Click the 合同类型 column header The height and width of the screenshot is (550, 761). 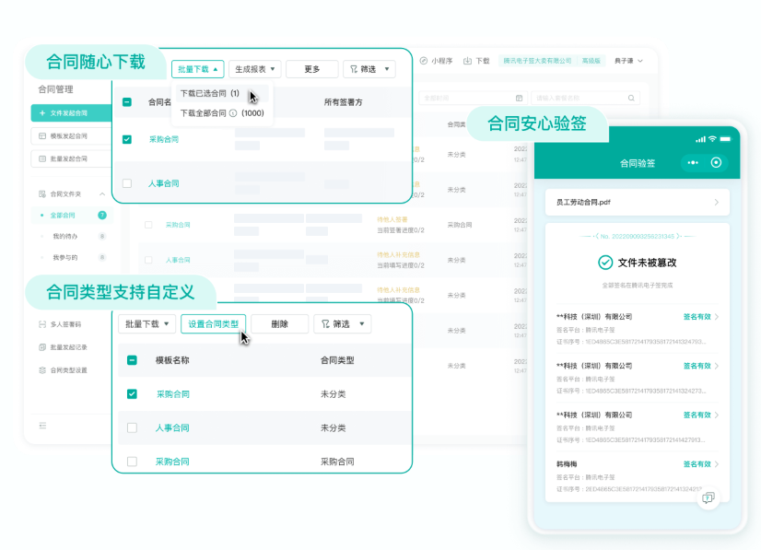coord(337,360)
